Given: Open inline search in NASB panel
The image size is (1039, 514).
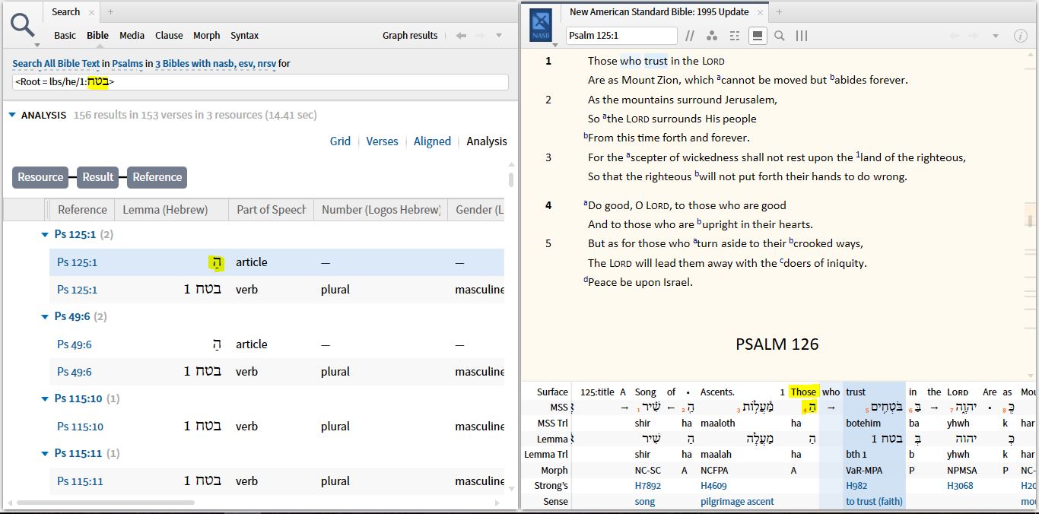Looking at the screenshot, I should 780,36.
